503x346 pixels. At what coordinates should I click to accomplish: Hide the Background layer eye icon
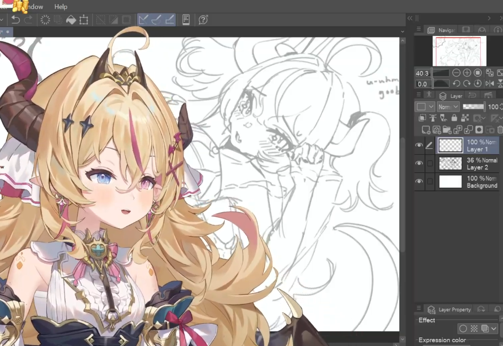(419, 181)
